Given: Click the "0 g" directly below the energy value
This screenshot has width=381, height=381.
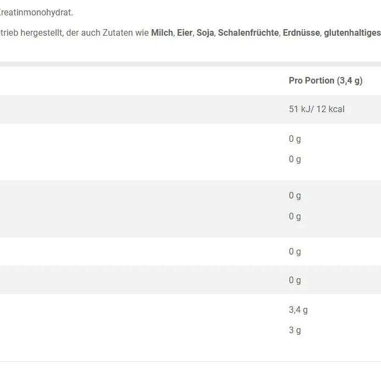Looking at the screenshot, I should [x=295, y=139].
